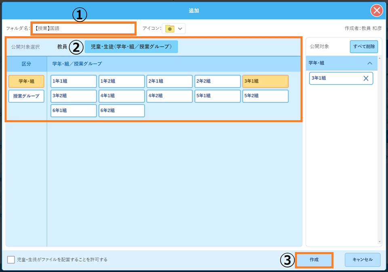
Task: Toggle the 3年1組 class selection
Action: [265, 81]
